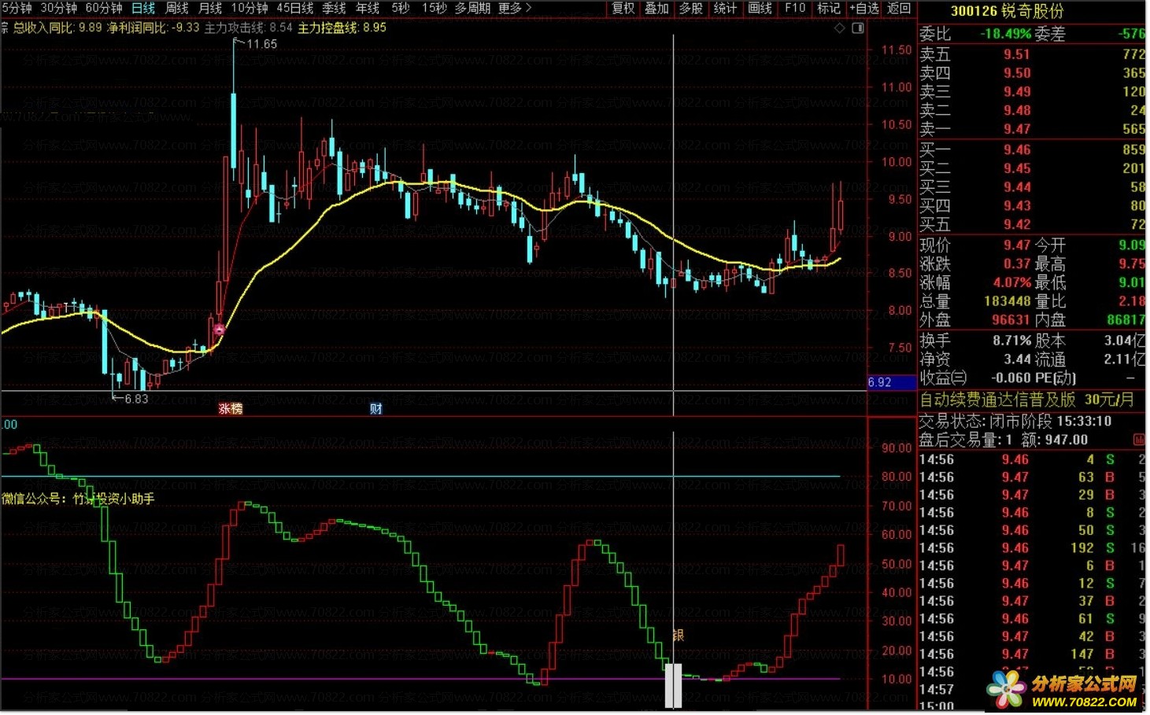The image size is (1150, 715).
Task: Expand the 更多 period options
Action: pyautogui.click(x=515, y=8)
